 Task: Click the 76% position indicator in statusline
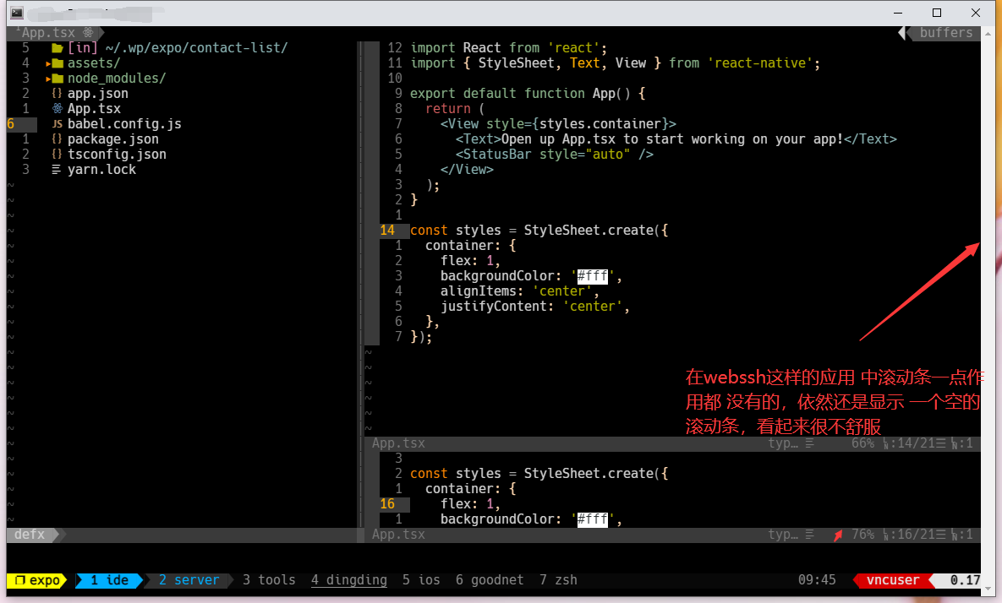[862, 535]
